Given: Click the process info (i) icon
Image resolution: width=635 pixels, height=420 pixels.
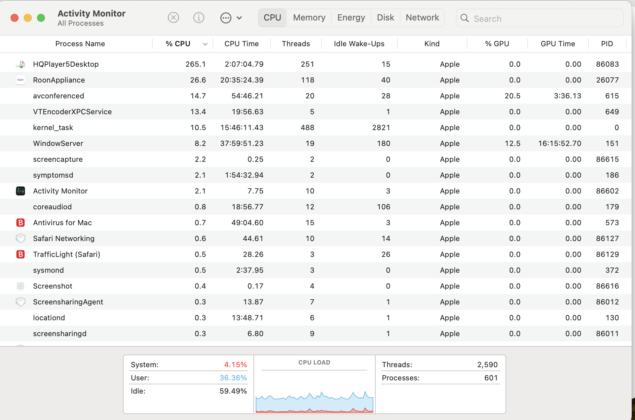Looking at the screenshot, I should (x=199, y=17).
